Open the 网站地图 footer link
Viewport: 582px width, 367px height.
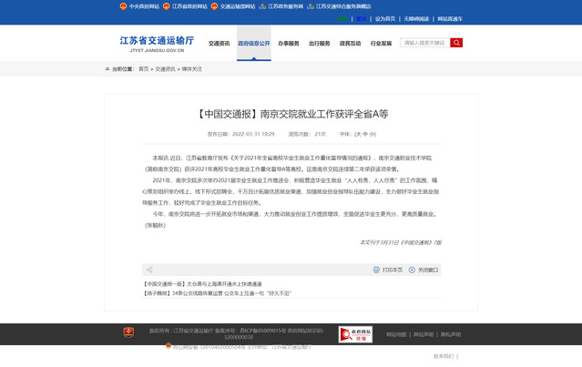coord(396,334)
